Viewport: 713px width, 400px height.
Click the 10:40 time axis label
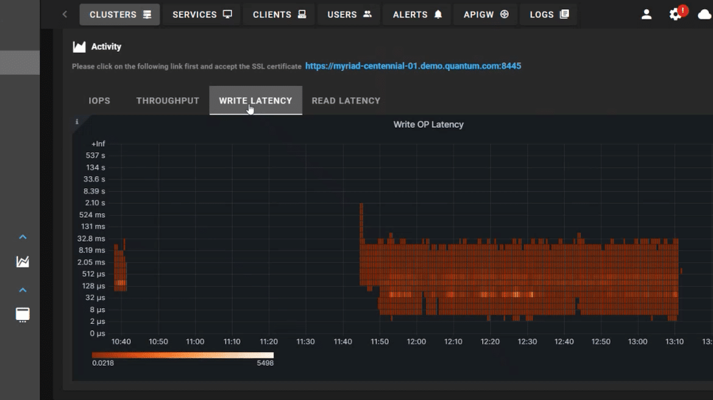tap(121, 342)
